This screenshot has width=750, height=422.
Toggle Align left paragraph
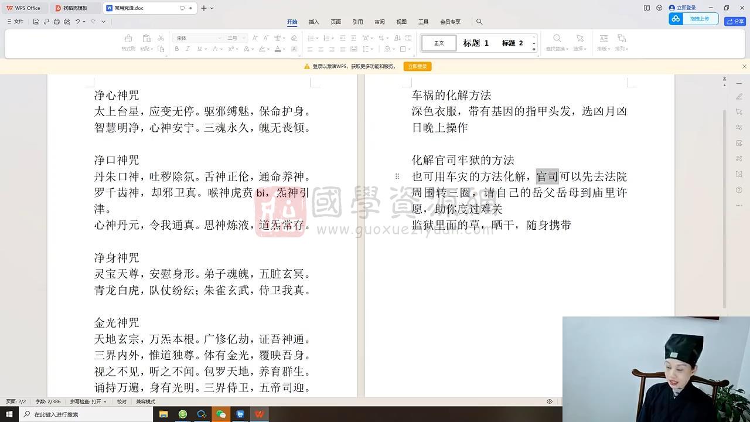tap(310, 49)
